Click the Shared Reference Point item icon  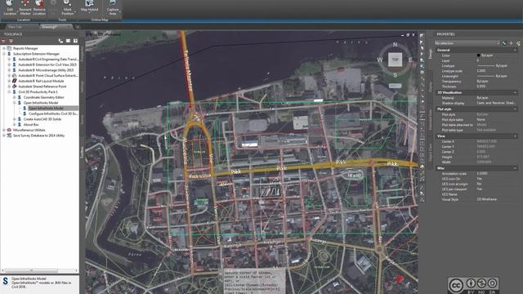pos(15,87)
